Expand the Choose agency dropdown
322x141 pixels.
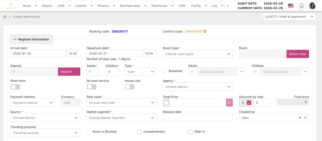coord(198,87)
